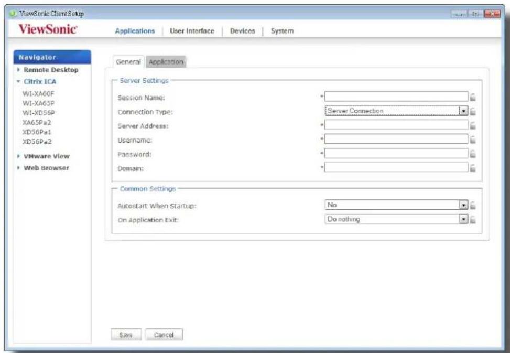510x353 pixels.
Task: Collapse the Citrix ICA tree node
Action: (18, 81)
